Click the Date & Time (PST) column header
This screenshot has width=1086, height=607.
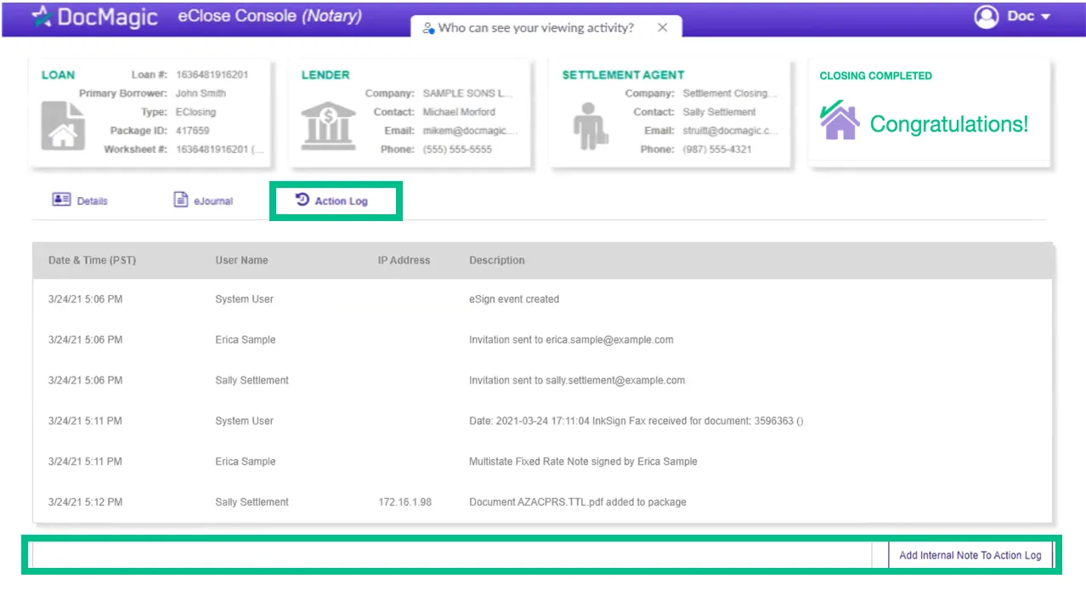(92, 260)
